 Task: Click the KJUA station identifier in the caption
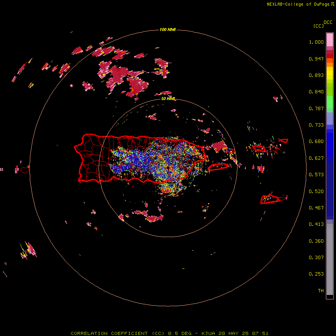tap(208, 333)
